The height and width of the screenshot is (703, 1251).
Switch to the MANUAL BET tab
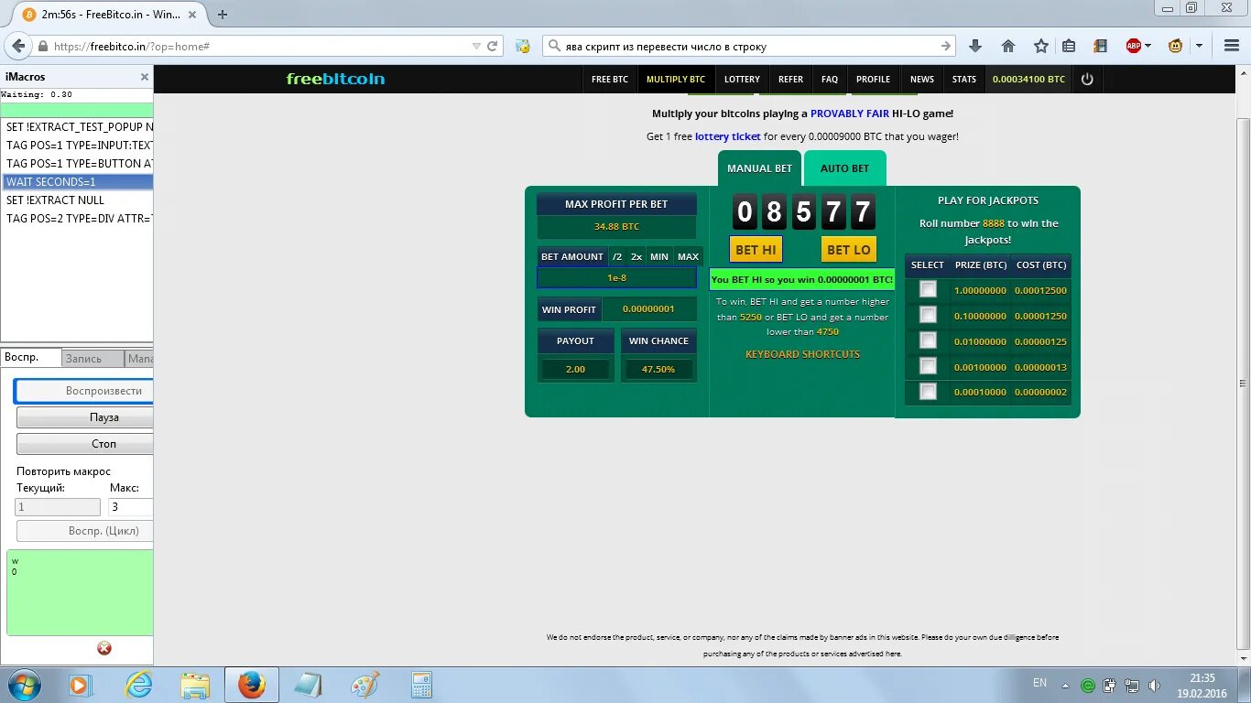coord(759,168)
